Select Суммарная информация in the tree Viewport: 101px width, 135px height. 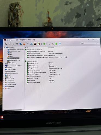click(x=16, y=49)
